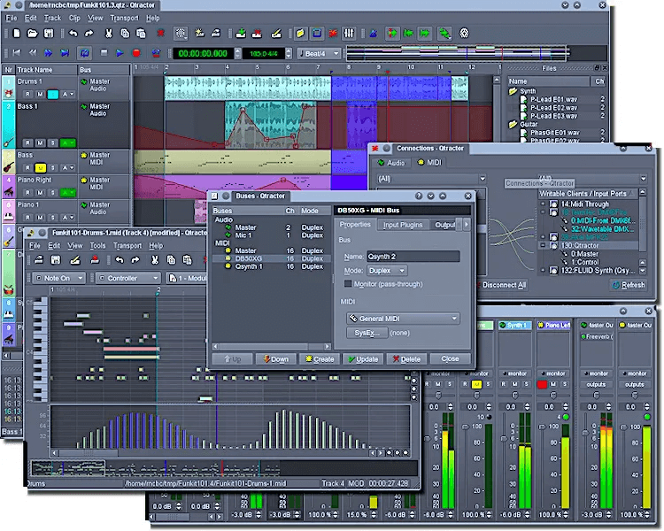
Task: Open a session with the folder icon
Action: pos(32,33)
